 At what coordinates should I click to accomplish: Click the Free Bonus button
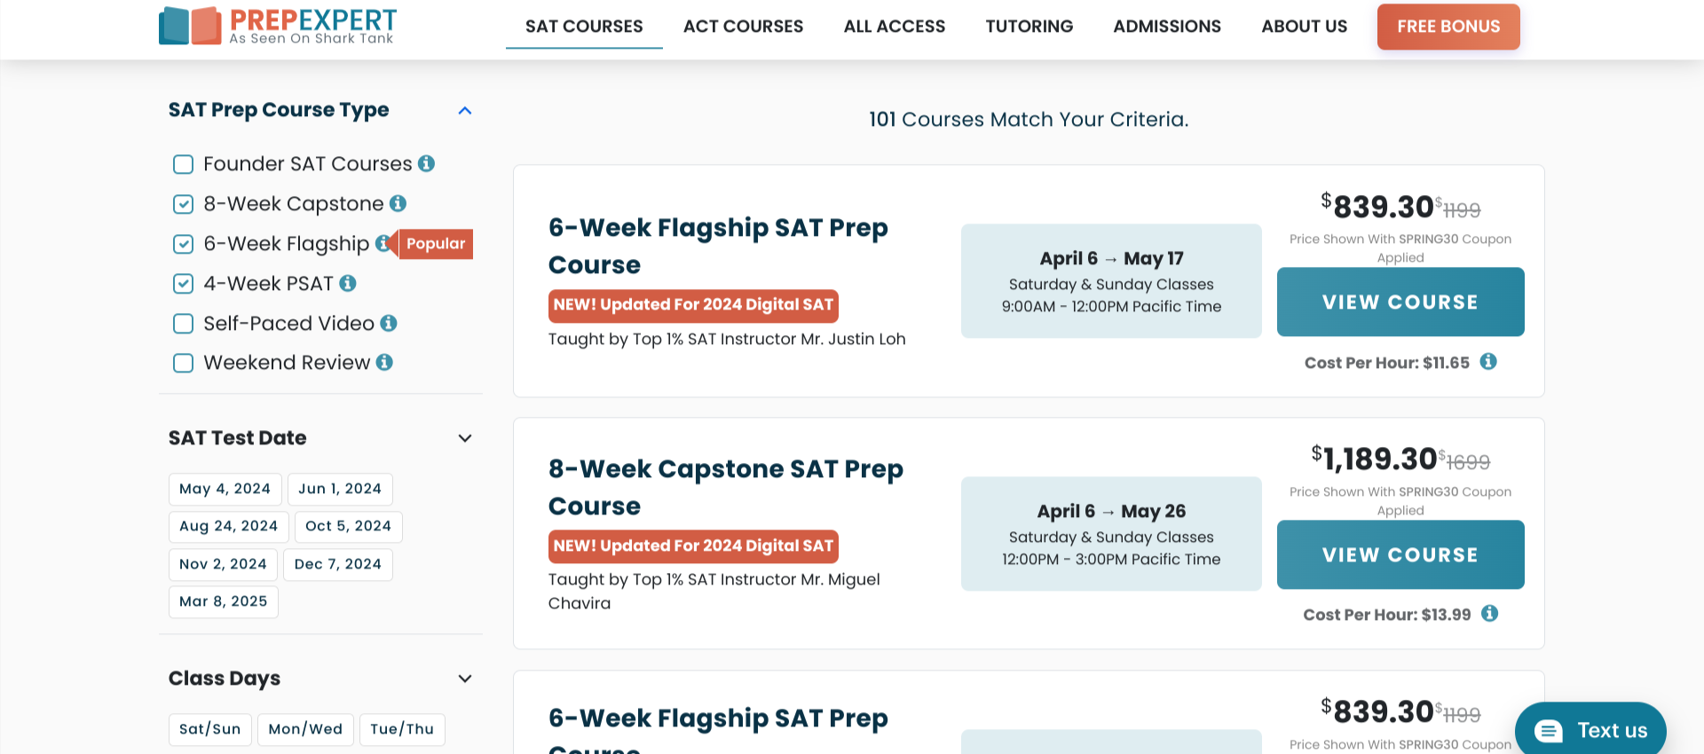pyautogui.click(x=1448, y=27)
